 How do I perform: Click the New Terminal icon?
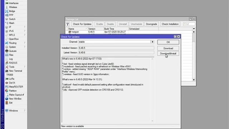coord(7,71)
